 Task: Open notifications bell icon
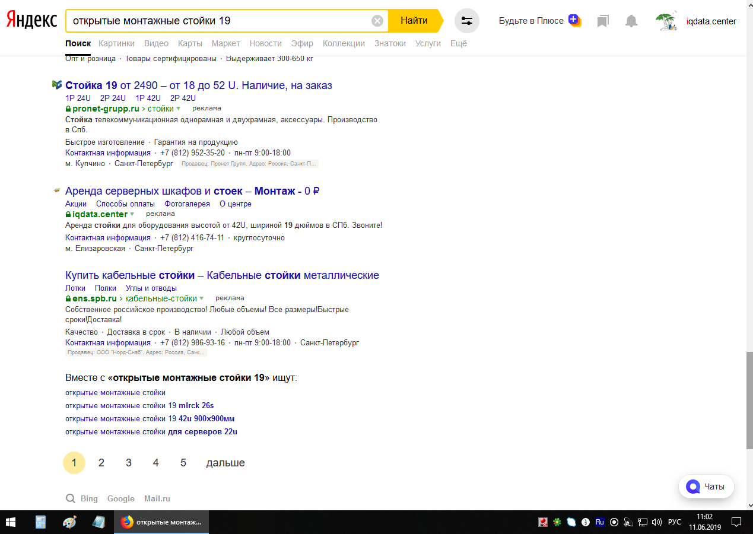[631, 21]
